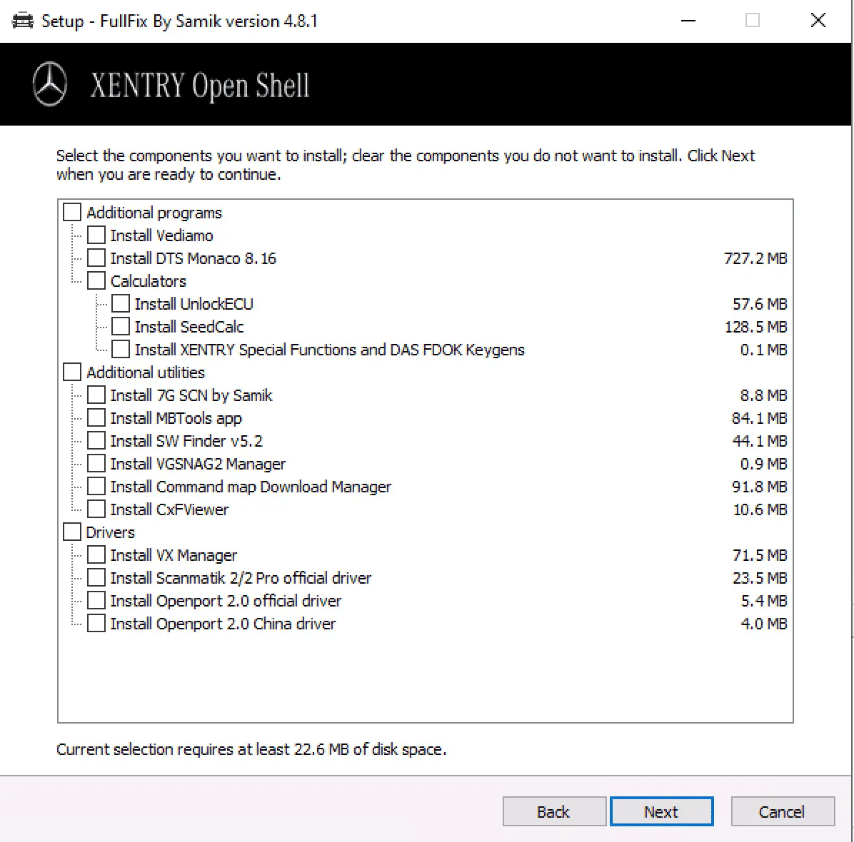Click the Mercedes star logo in header
Screen dimensions: 854x842
click(x=50, y=85)
